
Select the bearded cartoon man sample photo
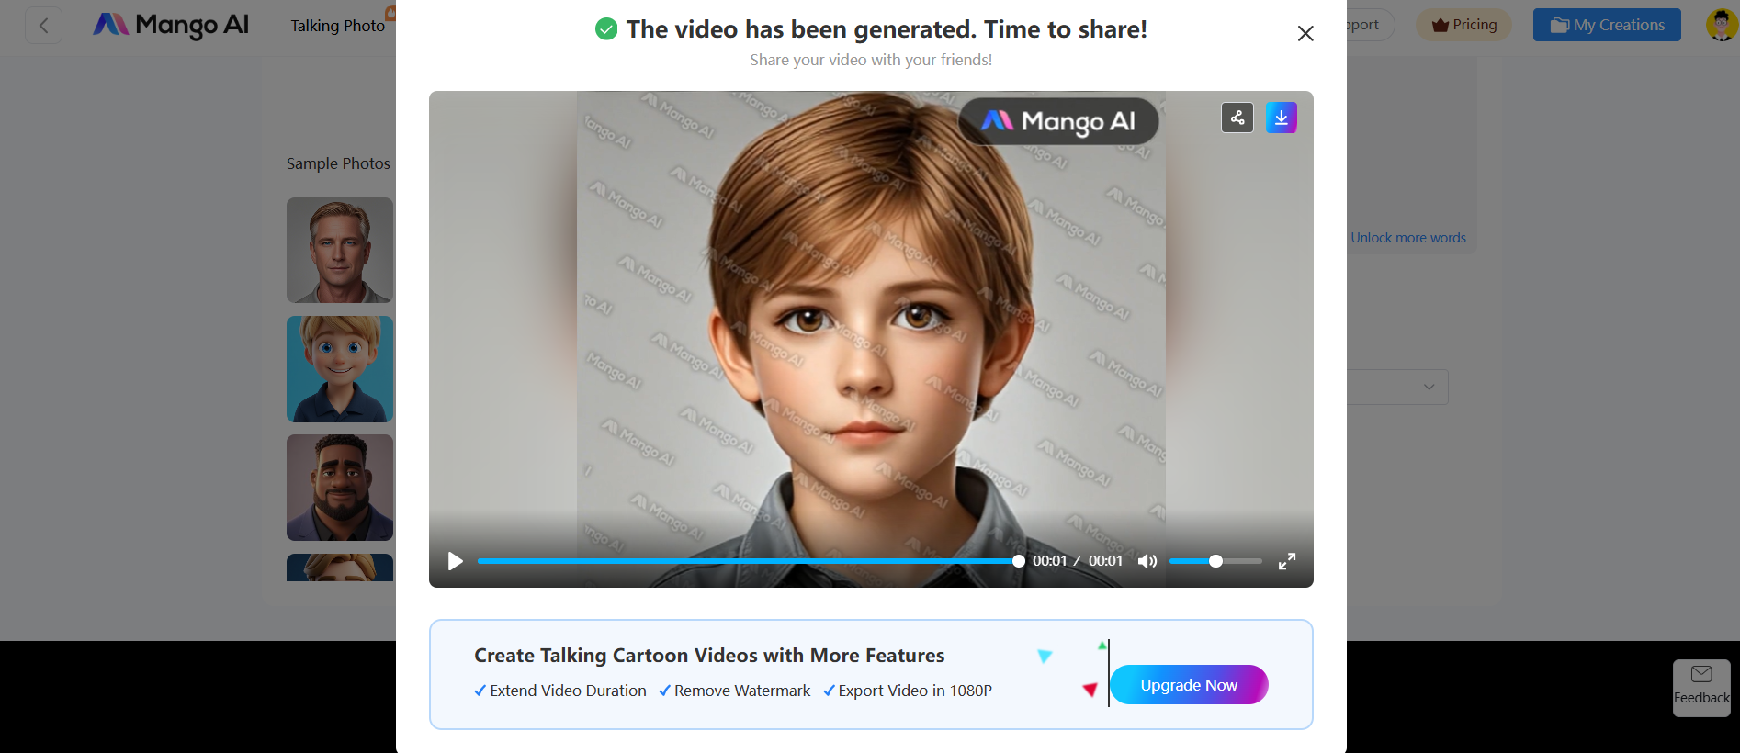pos(340,488)
